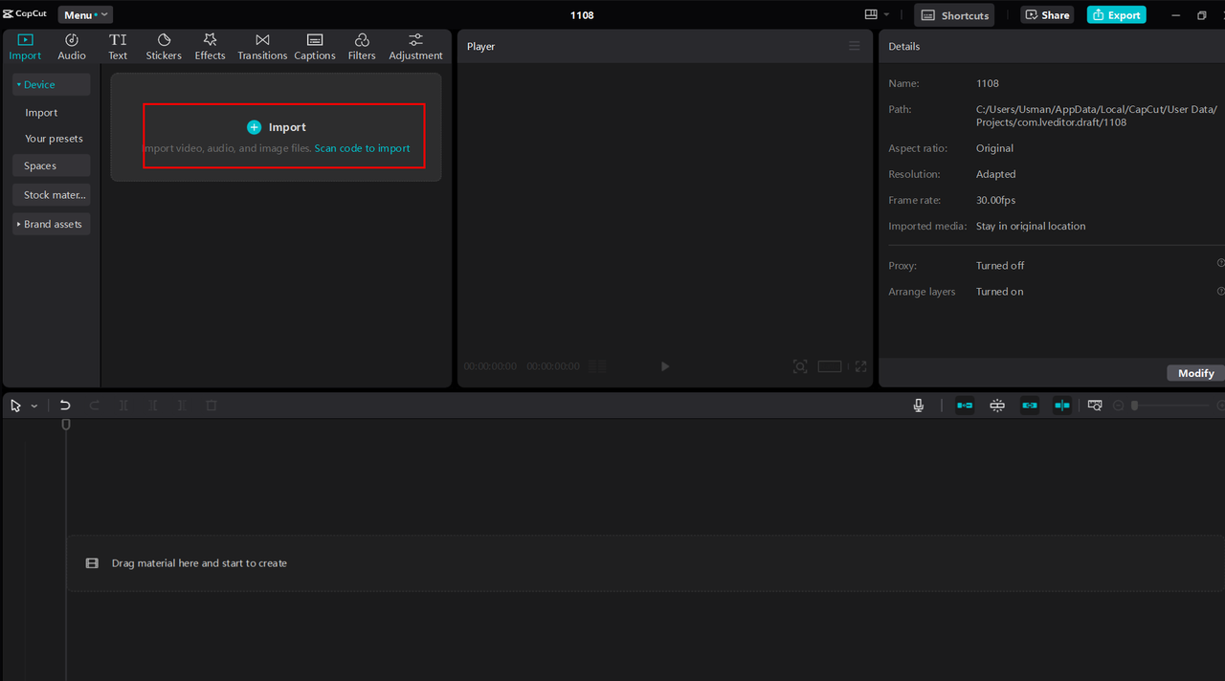Toggle the preview axis
Viewport: 1225px width, 681px height.
click(x=1062, y=406)
